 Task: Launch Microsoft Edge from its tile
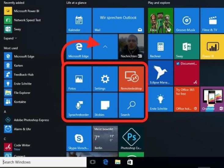[79, 47]
